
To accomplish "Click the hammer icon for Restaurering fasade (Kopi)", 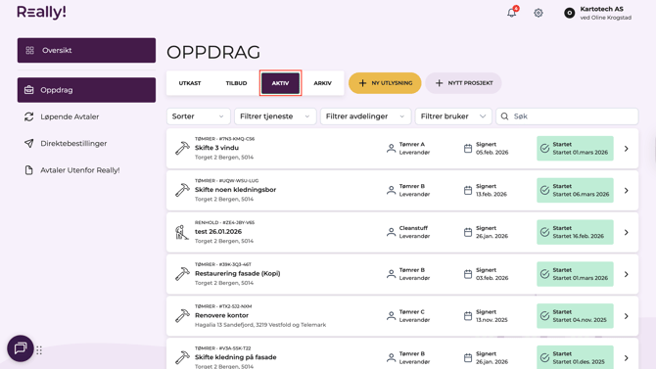I will point(182,274).
